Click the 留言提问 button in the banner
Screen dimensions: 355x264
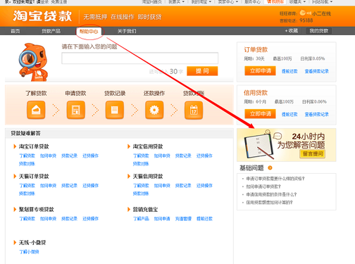pyautogui.click(x=313, y=153)
